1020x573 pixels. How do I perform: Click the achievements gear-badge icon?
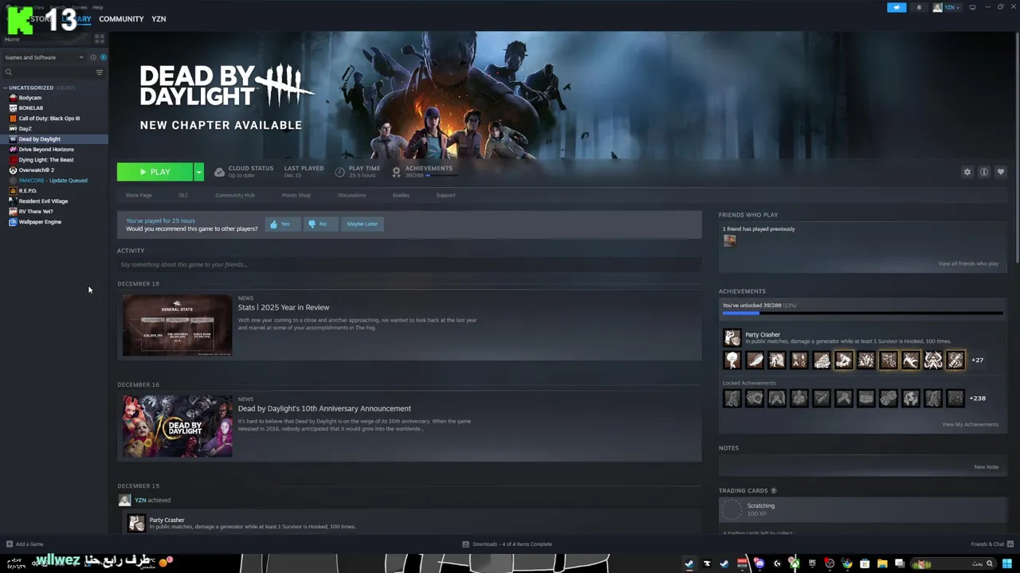click(396, 172)
